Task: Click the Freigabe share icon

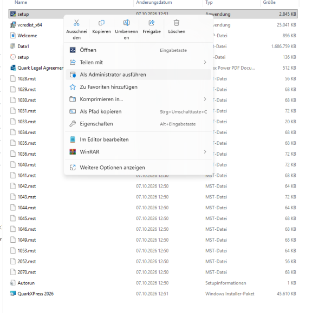Action: pos(152,23)
